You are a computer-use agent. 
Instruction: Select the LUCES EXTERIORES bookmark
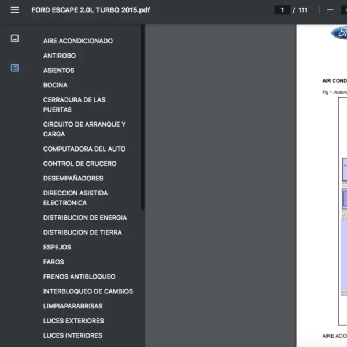(73, 321)
